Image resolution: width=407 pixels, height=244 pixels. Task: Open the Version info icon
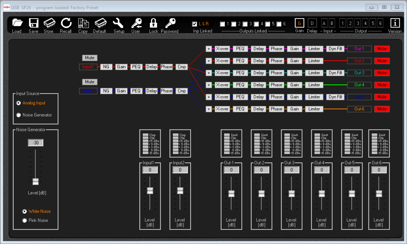pos(395,23)
